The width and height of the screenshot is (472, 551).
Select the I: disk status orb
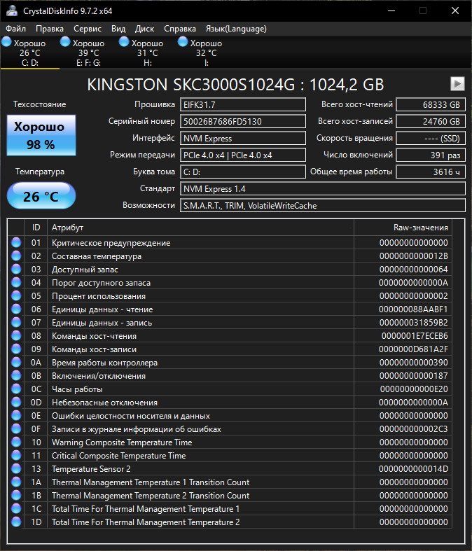coord(183,43)
